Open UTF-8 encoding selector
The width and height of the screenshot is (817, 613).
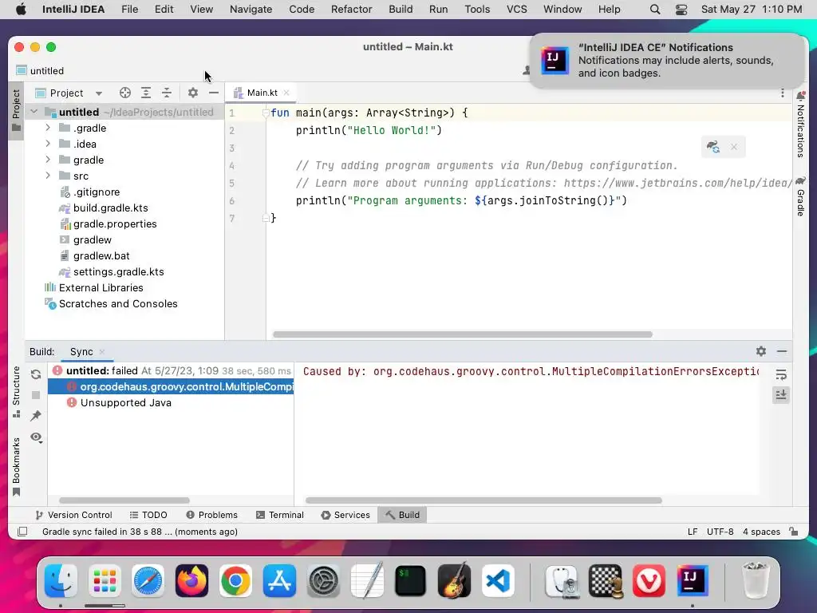[720, 532]
